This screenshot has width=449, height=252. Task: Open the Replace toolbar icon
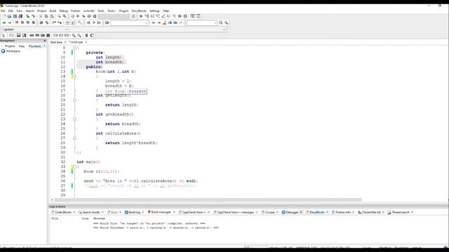click(x=65, y=16)
